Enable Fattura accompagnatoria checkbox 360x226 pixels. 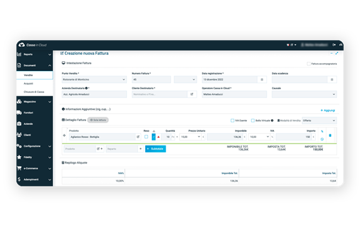pyautogui.click(x=309, y=64)
